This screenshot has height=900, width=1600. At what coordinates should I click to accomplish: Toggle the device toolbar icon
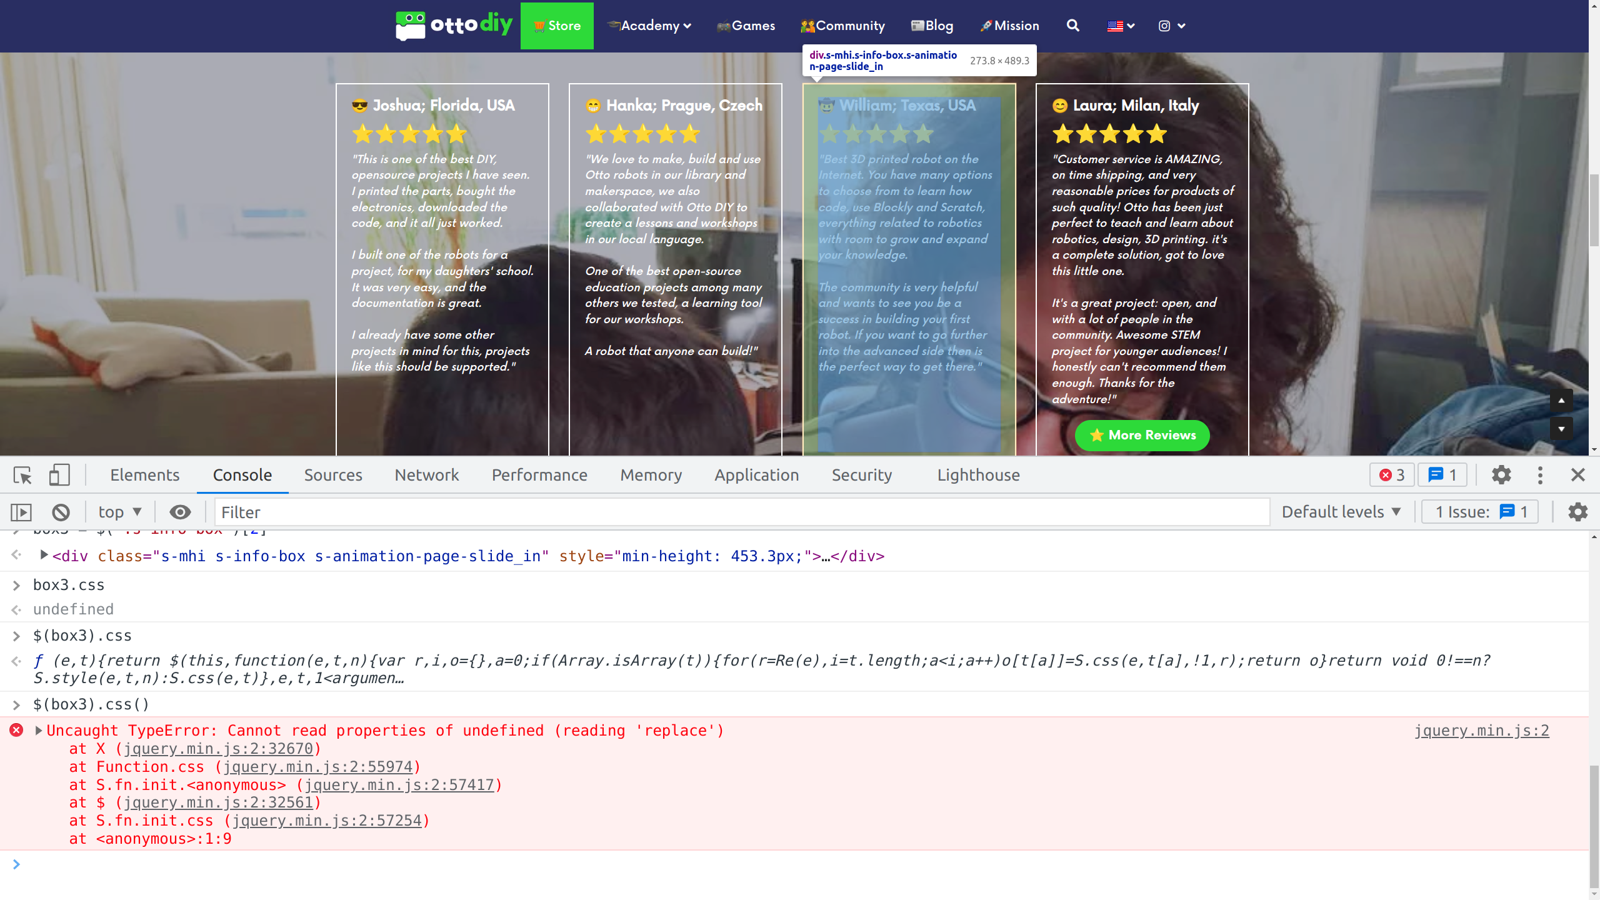tap(59, 476)
